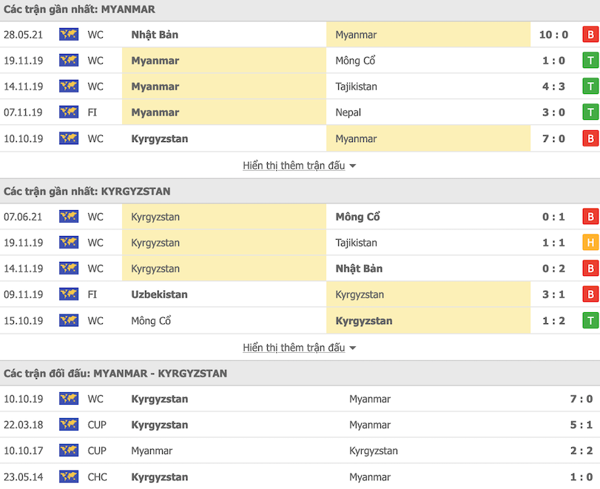Click green T badge of 4:3 result

point(590,87)
